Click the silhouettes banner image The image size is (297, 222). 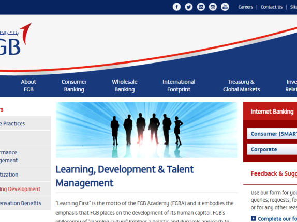pos(147,130)
